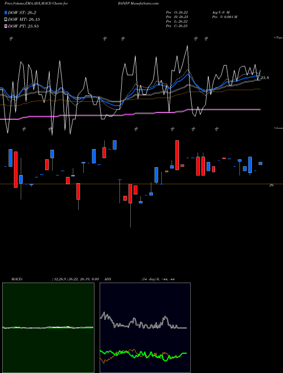The width and height of the screenshot is (283, 373).
Task: Click the '25.8' EMA price label
Action: [x=265, y=78]
